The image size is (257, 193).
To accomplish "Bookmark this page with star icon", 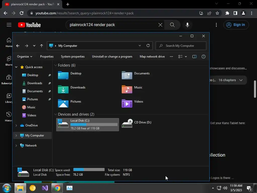I will click(217, 13).
